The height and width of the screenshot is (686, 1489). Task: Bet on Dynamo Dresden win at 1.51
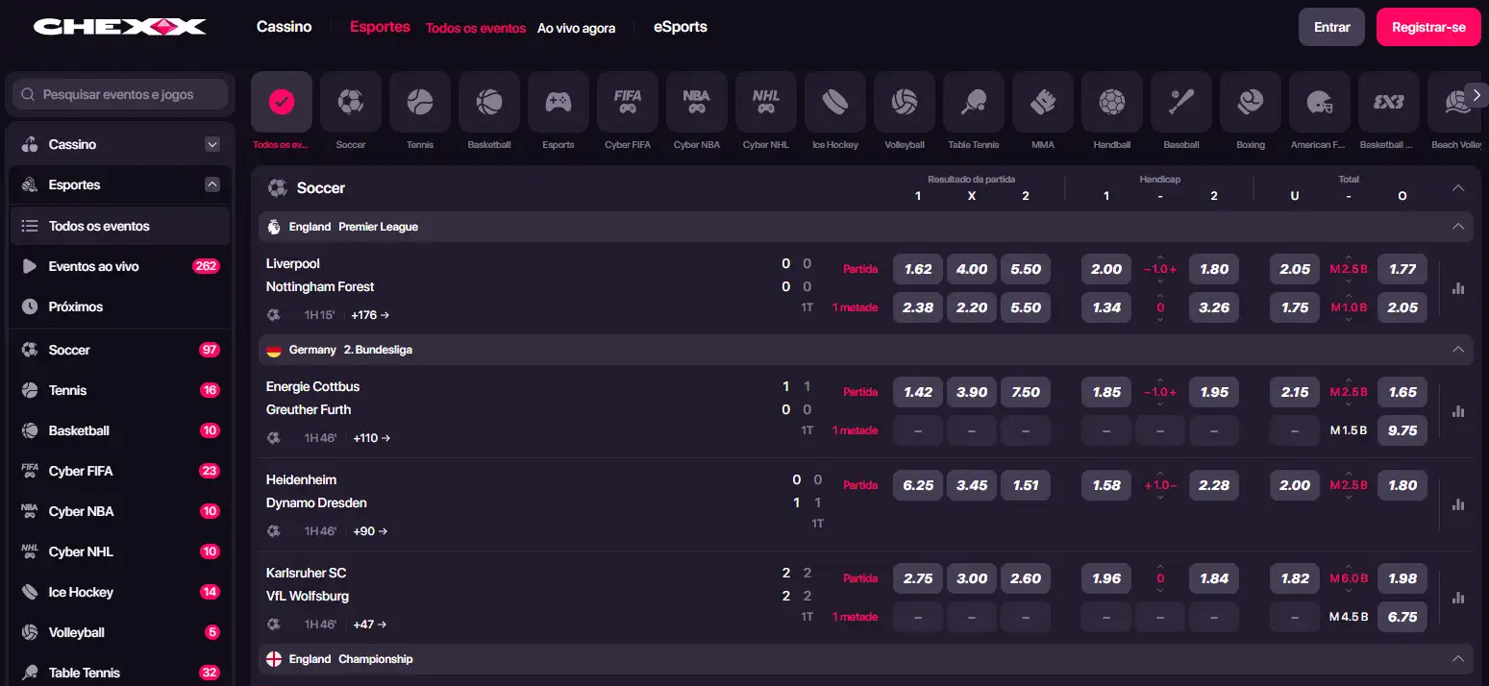(x=1026, y=485)
